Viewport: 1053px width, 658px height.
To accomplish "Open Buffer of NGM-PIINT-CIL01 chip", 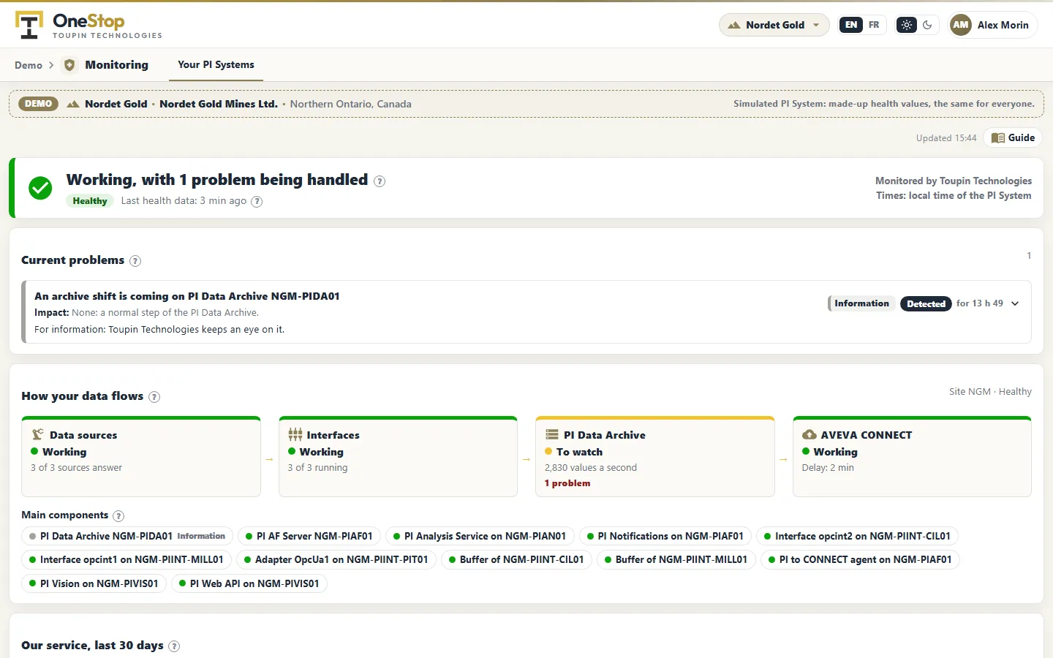I will click(x=516, y=560).
